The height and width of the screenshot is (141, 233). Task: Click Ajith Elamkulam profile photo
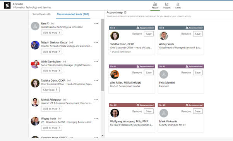point(35,64)
